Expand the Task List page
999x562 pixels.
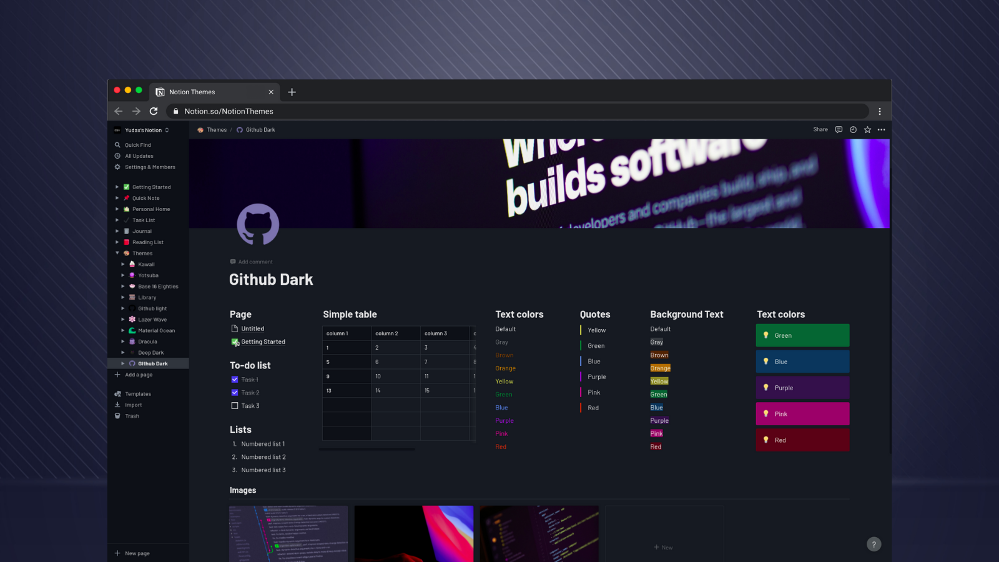(117, 220)
